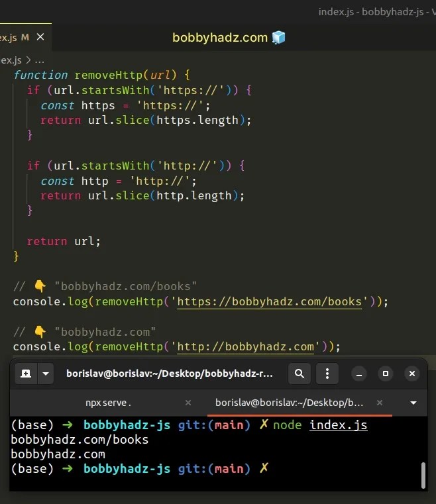This screenshot has height=504, width=436.
Task: Click terminal output line bobbyhadz.com/books
Action: [x=80, y=440]
